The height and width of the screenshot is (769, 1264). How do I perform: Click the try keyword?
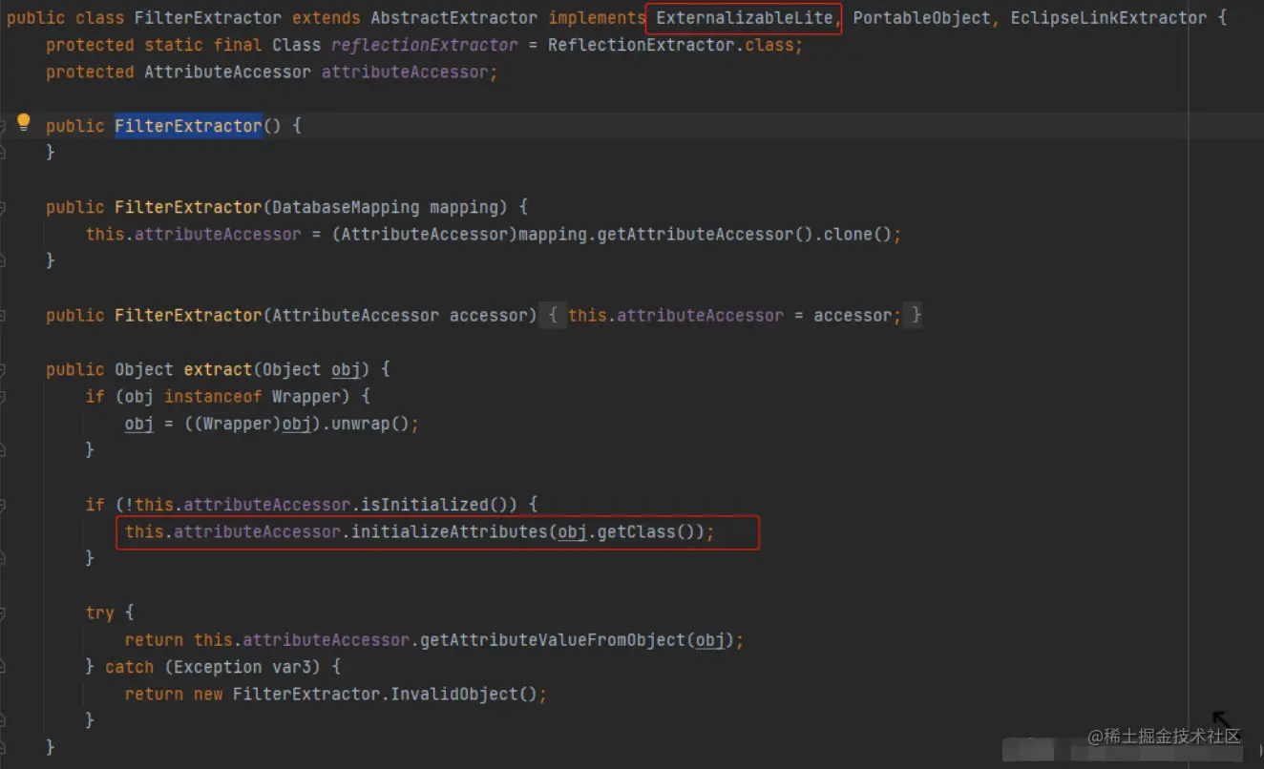(99, 613)
